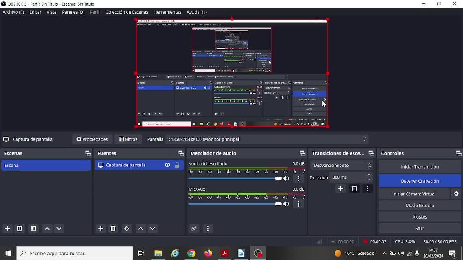
Task: Adjust Audio del escritorio volume slider
Action: tap(235, 178)
